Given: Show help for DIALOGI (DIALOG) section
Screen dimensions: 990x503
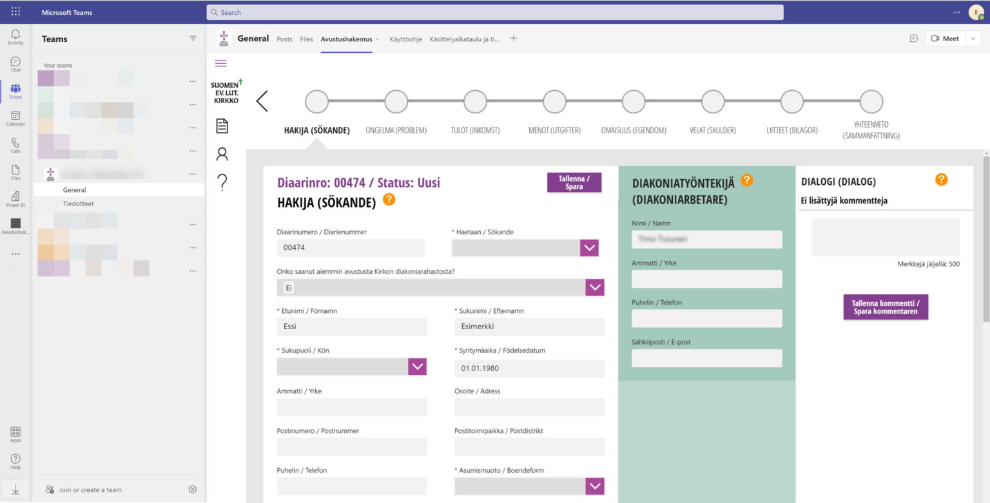Looking at the screenshot, I should (x=941, y=180).
